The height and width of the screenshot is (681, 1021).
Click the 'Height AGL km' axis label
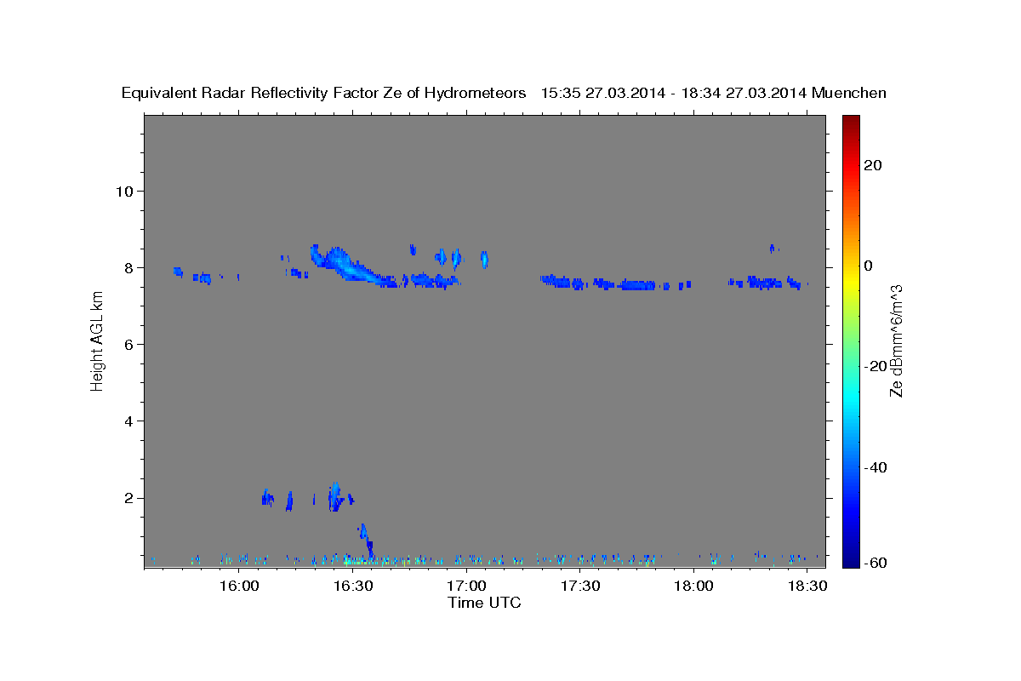[x=97, y=340]
